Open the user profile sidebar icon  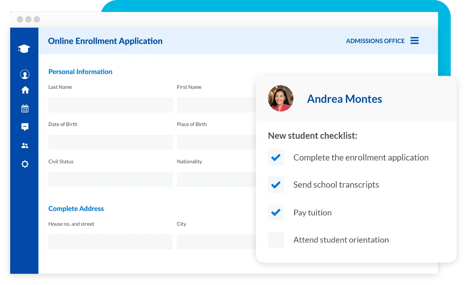[x=25, y=74]
